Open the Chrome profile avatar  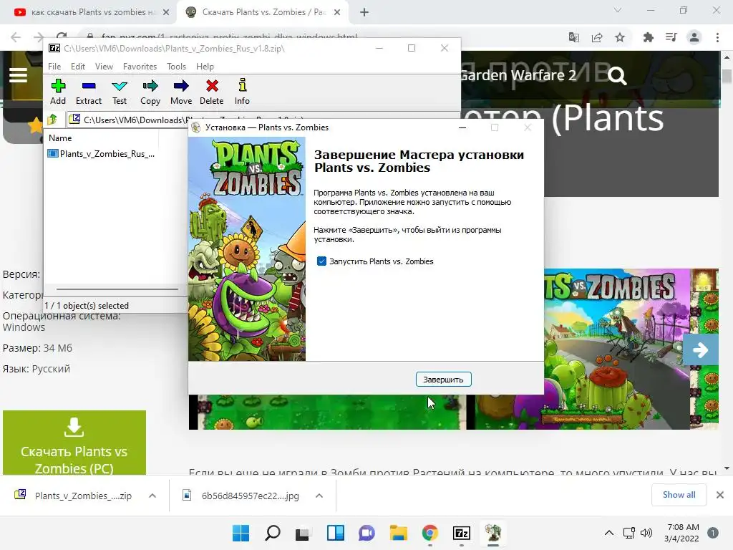pyautogui.click(x=694, y=37)
